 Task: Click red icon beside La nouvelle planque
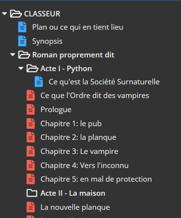point(30,207)
